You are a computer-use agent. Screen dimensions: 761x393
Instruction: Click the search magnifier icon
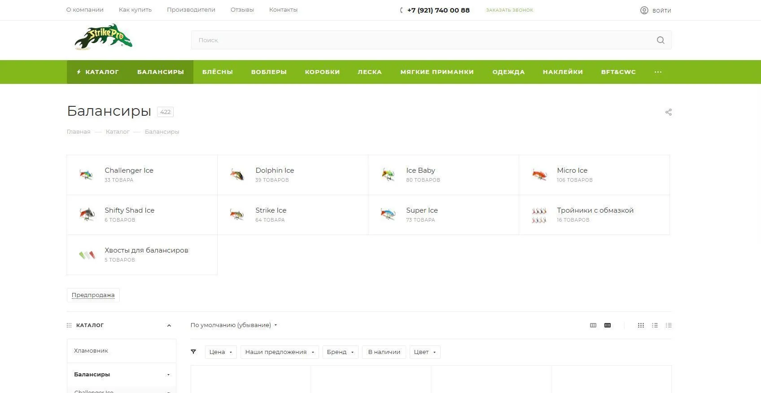[660, 40]
